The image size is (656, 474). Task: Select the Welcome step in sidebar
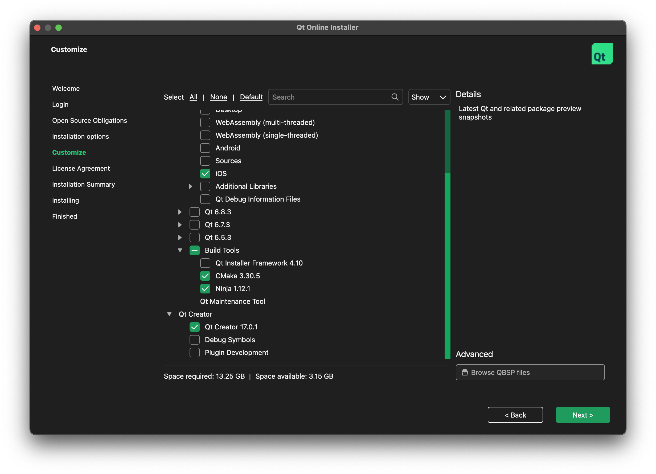66,89
